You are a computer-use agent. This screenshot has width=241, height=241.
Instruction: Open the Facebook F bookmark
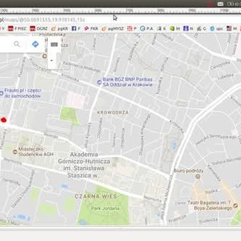pyautogui.click(x=76, y=28)
